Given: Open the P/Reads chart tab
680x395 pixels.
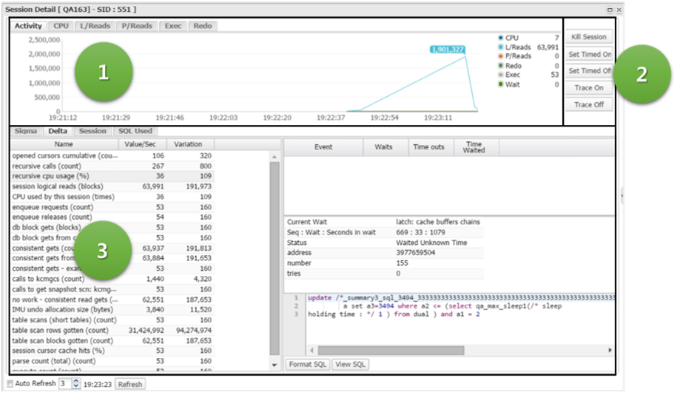Looking at the screenshot, I should [137, 26].
